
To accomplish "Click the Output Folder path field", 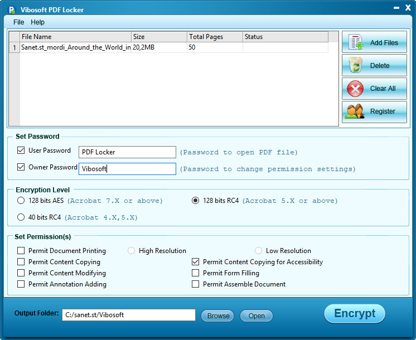I will (129, 315).
